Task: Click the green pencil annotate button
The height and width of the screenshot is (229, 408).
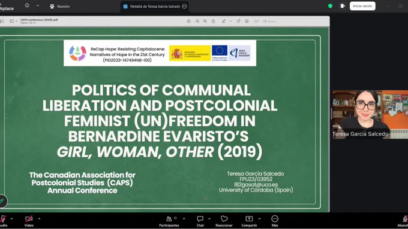Action: (2, 201)
